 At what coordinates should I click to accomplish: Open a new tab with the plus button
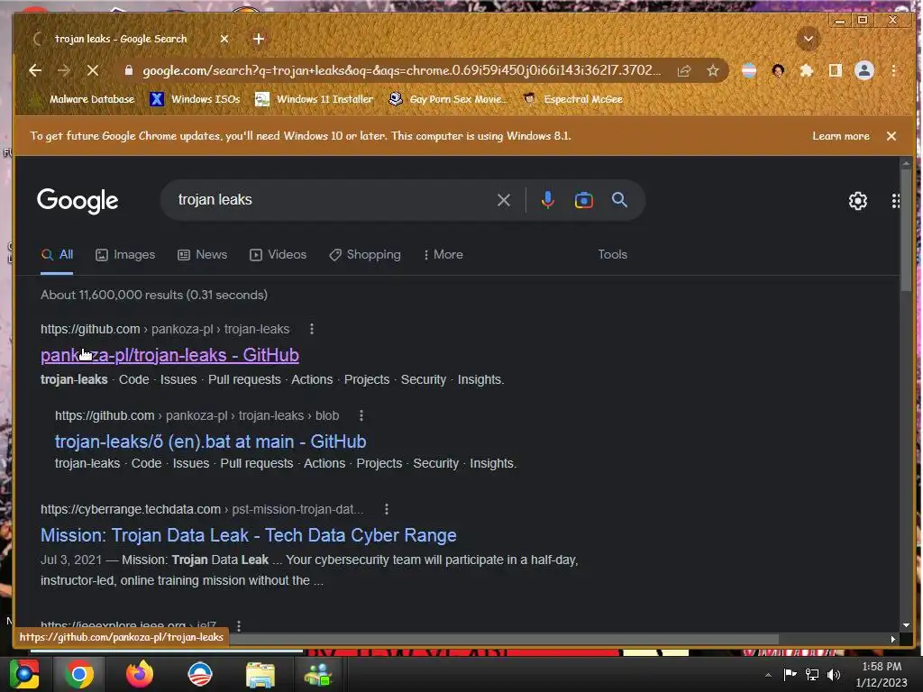tap(259, 39)
